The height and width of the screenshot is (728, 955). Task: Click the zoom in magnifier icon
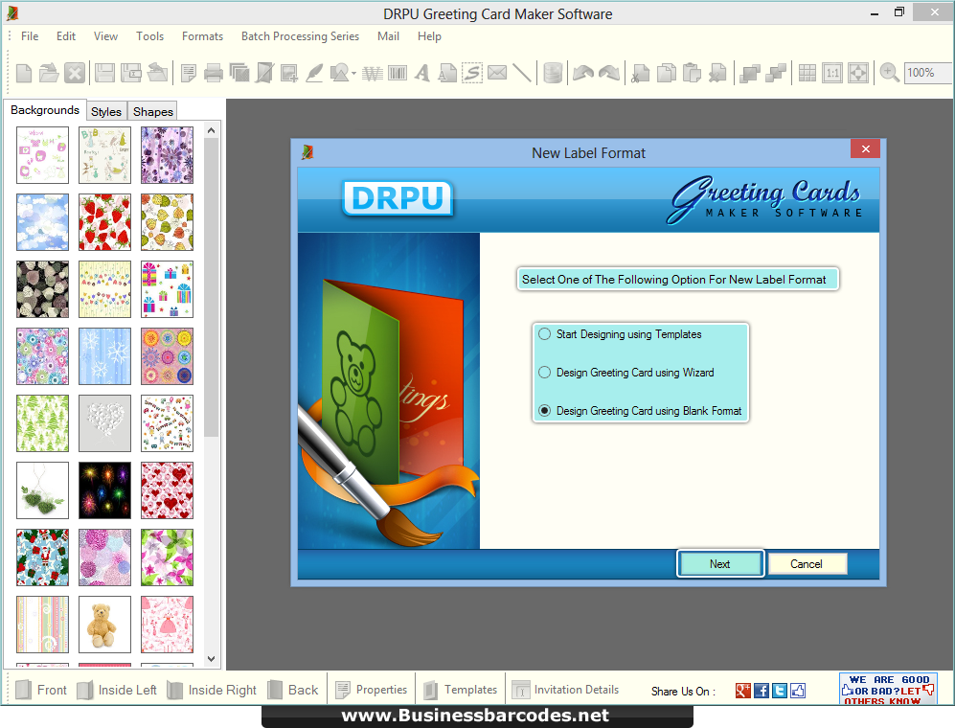tap(889, 73)
